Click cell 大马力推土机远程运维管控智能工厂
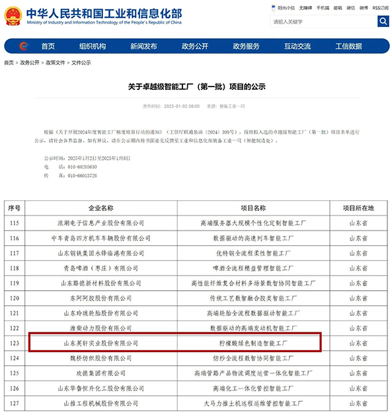The height and width of the screenshot is (417, 392). click(253, 403)
